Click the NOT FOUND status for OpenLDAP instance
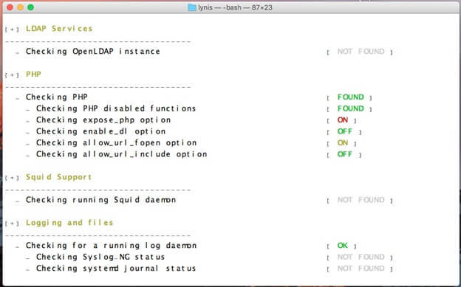 [361, 52]
